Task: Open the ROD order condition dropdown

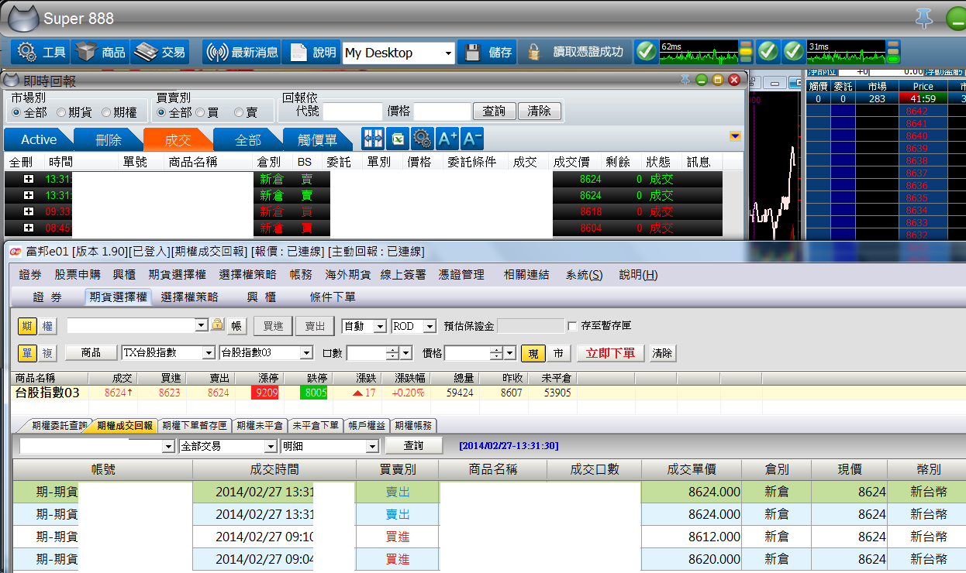Action: (x=430, y=327)
